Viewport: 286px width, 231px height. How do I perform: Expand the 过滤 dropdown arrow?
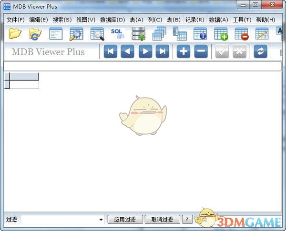101,220
